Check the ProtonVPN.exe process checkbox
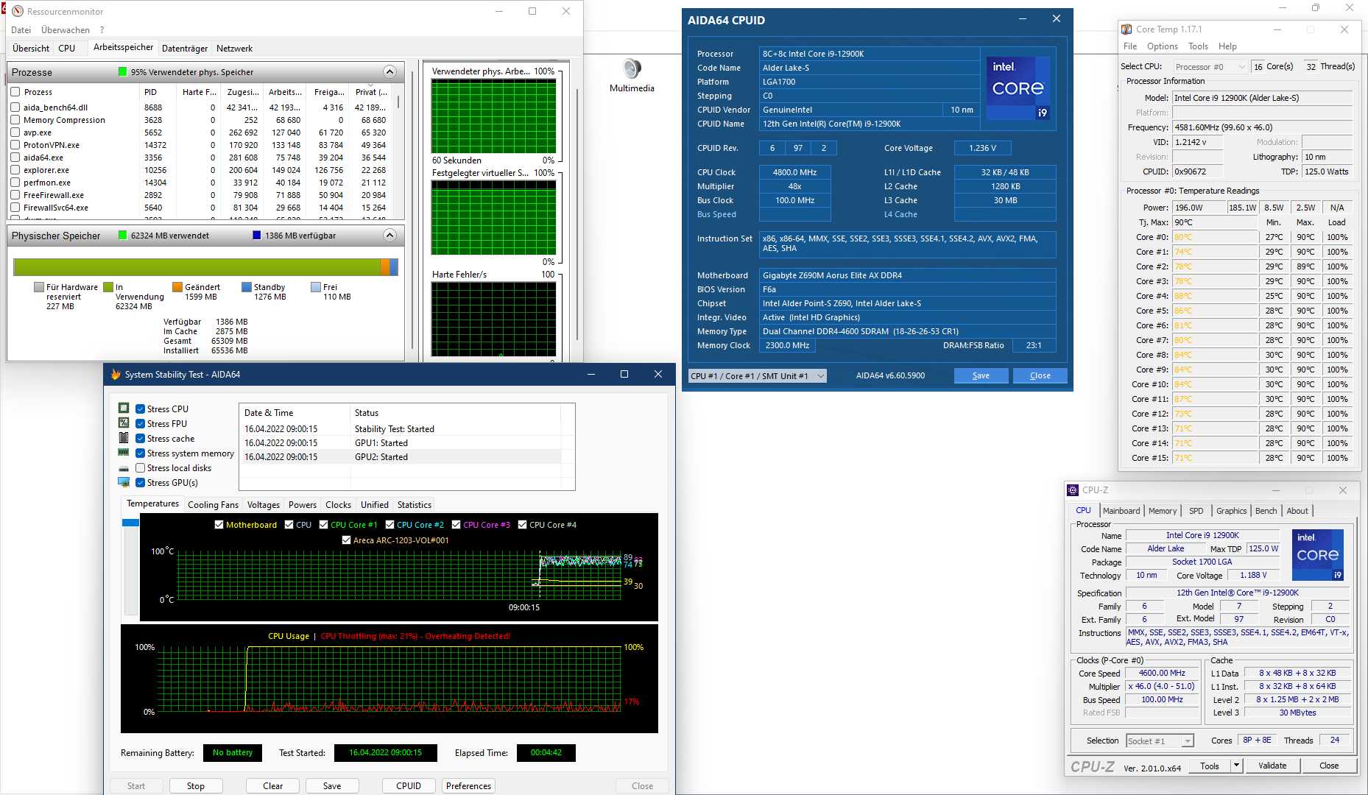Image resolution: width=1368 pixels, height=795 pixels. [x=15, y=145]
